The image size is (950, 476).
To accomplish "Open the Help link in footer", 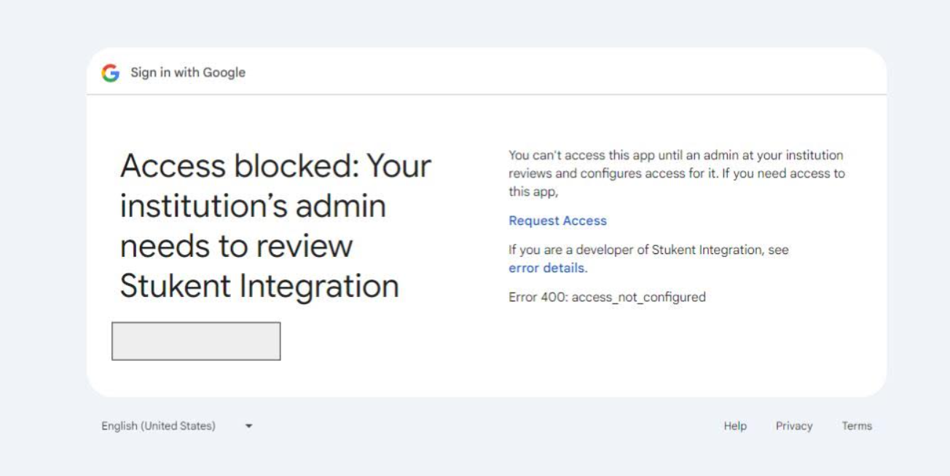I will (735, 426).
